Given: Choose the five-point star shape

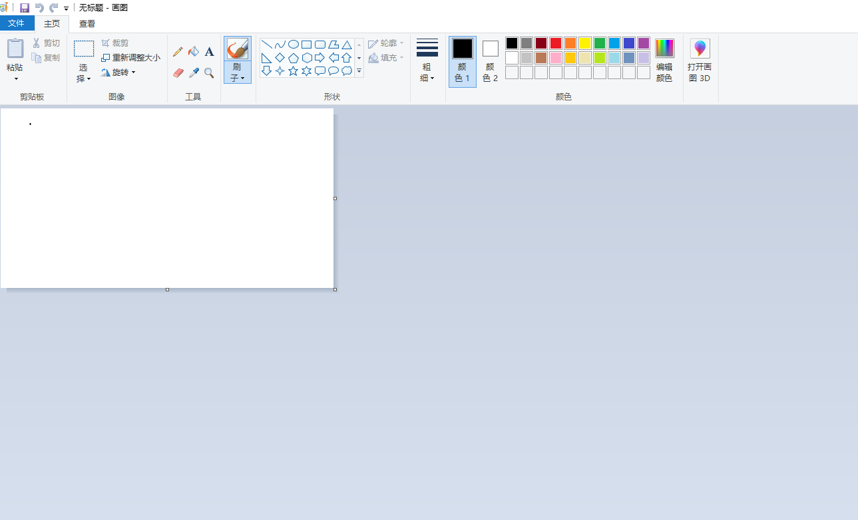Looking at the screenshot, I should click(x=293, y=71).
